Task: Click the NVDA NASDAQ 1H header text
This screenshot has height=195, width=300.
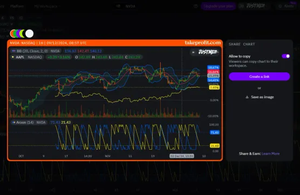Action: coord(48,43)
